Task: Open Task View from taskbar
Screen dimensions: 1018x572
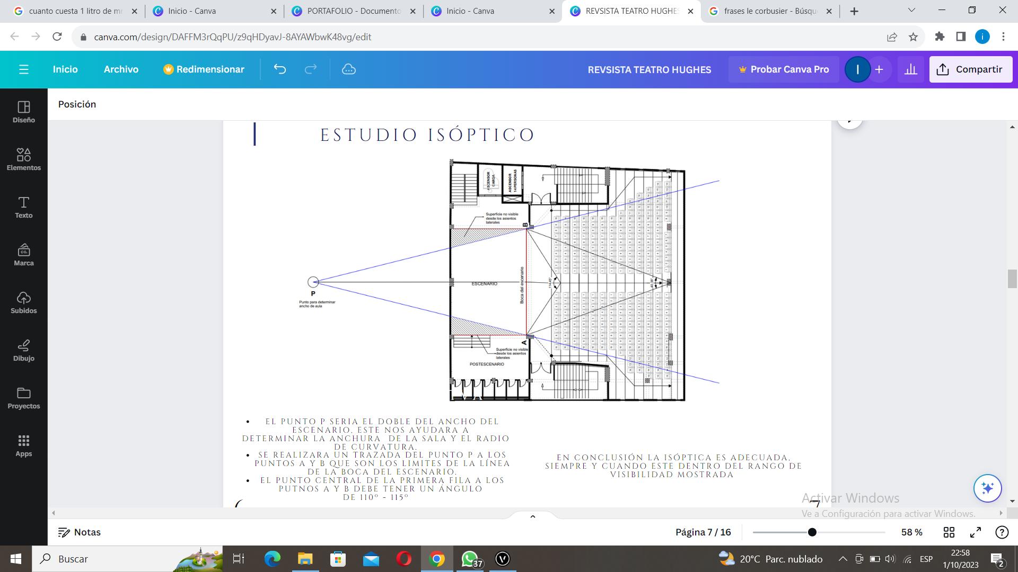Action: pyautogui.click(x=239, y=559)
